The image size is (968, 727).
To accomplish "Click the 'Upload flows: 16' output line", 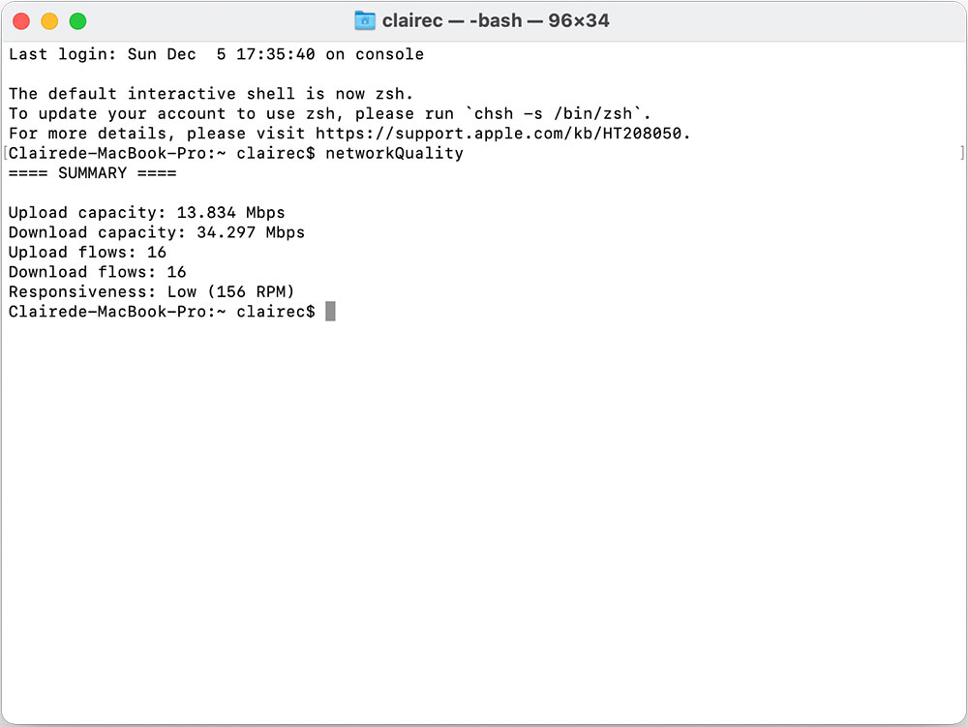I will tap(87, 252).
